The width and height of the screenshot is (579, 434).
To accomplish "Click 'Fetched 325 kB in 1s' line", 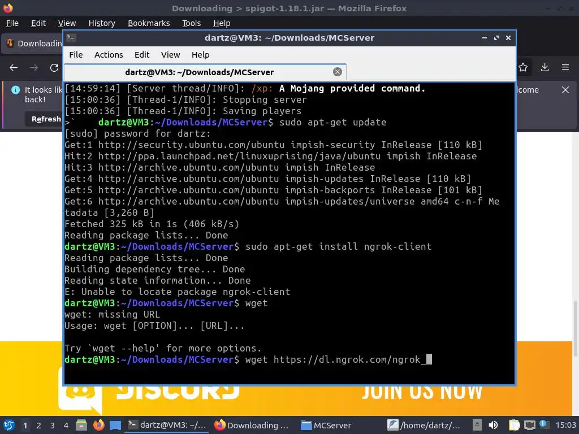I will click(x=152, y=224).
